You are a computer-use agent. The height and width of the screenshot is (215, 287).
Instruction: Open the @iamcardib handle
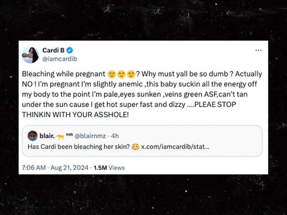59,58
